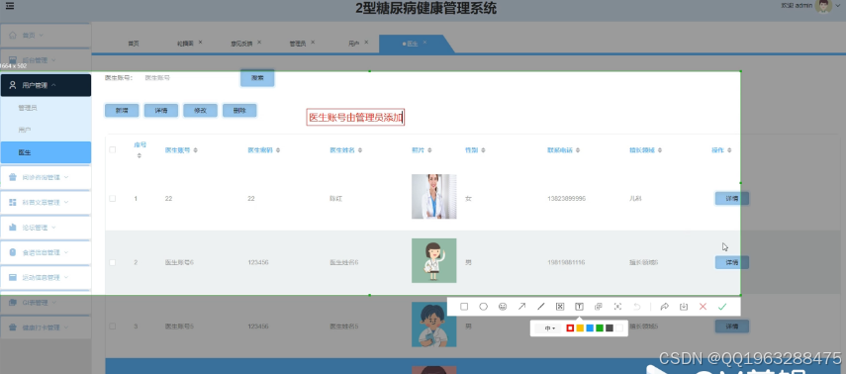Select the text annotation tool
The width and height of the screenshot is (846, 374).
(x=579, y=307)
